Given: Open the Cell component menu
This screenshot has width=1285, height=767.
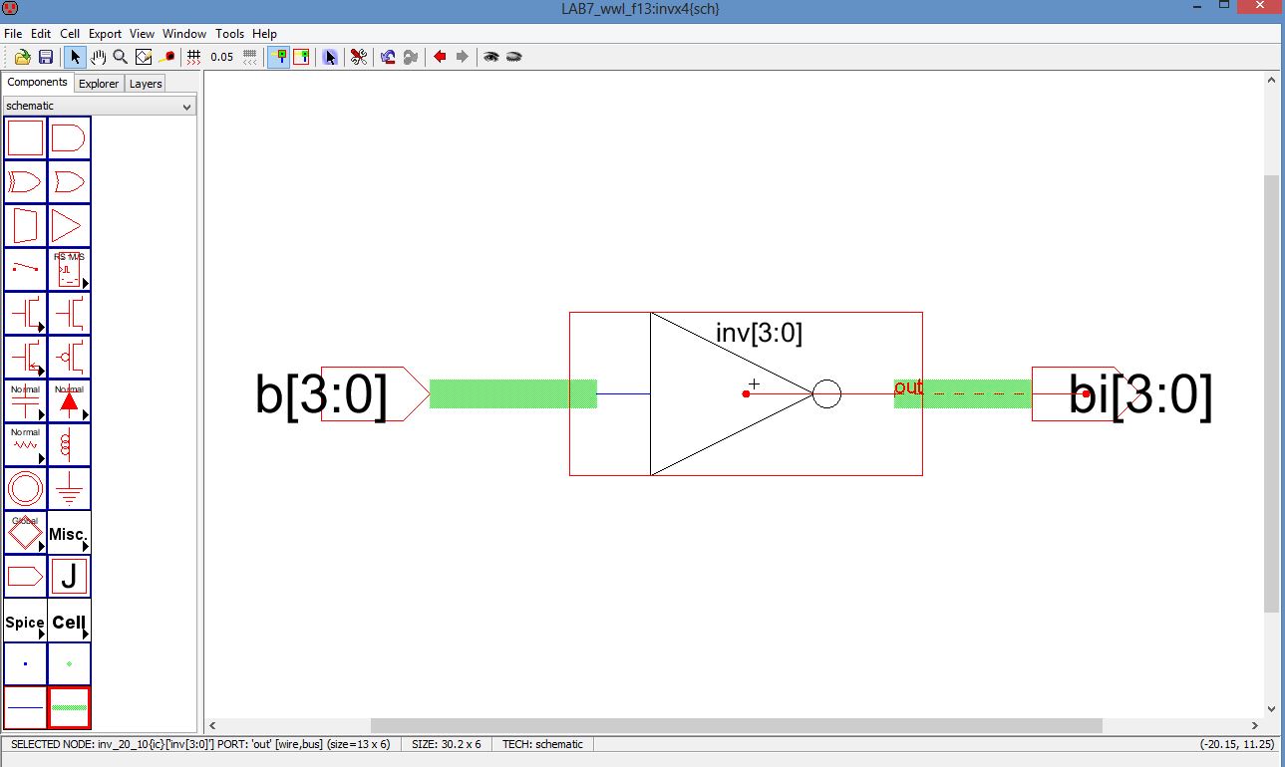Looking at the screenshot, I should coord(69,621).
